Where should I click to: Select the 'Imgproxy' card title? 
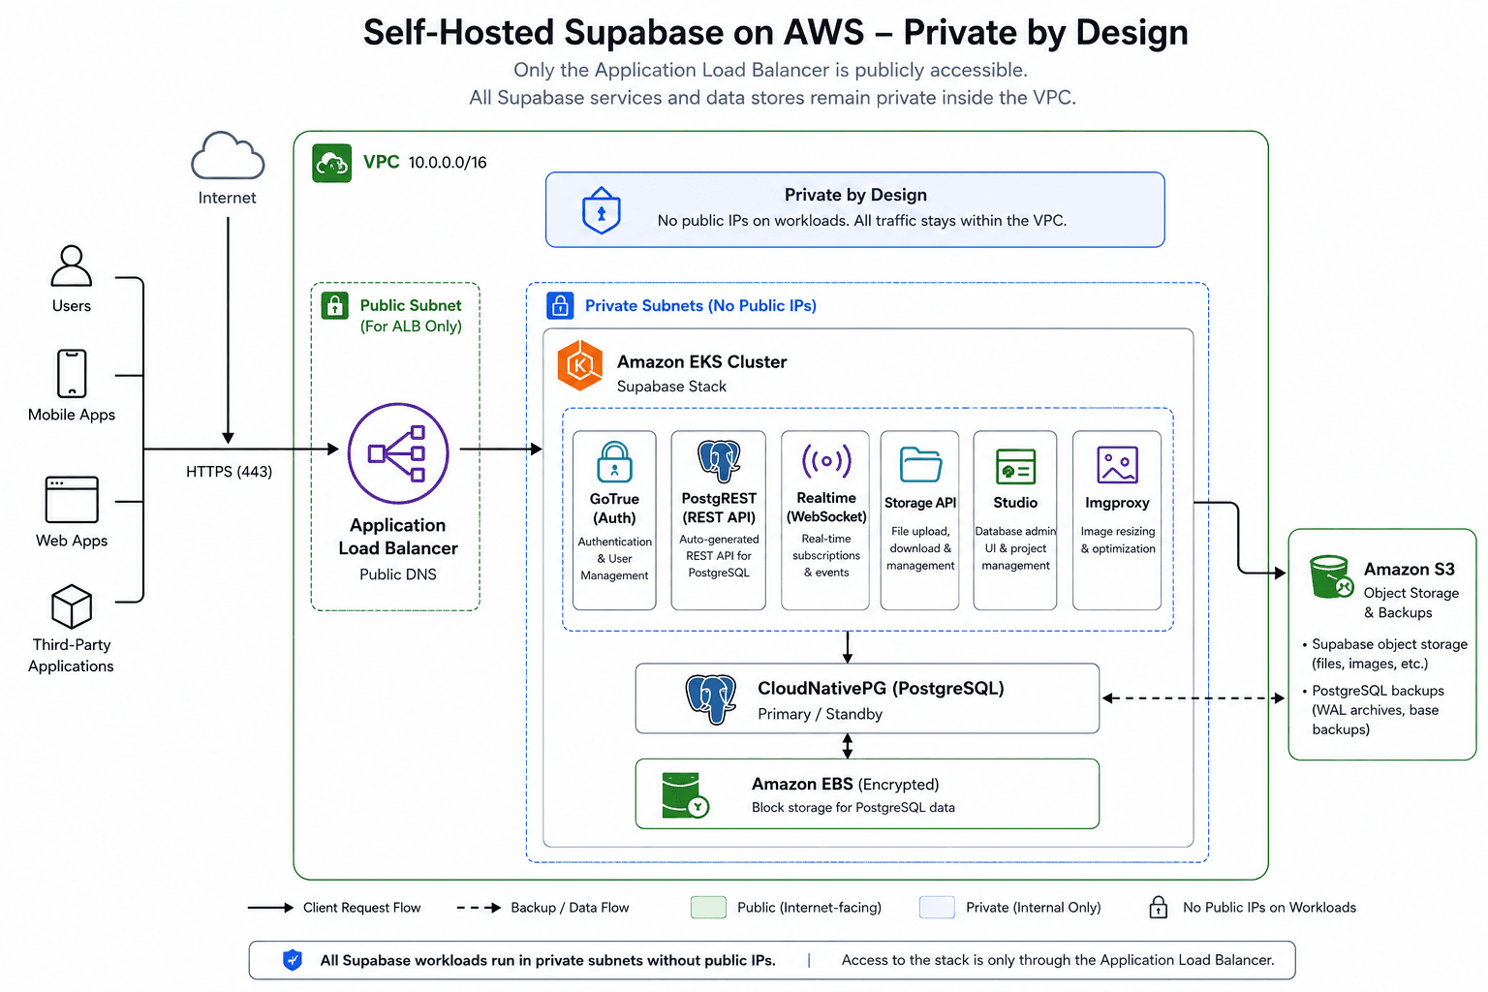coord(1117,503)
